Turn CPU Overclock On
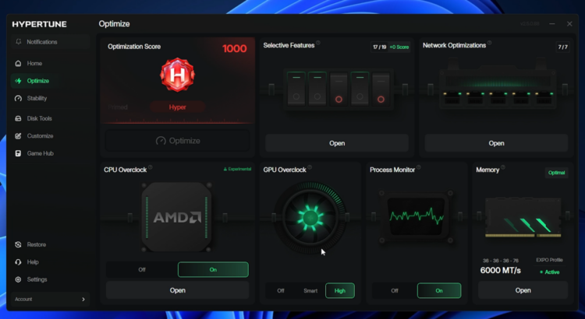Viewport: 585px width, 319px height. (x=213, y=270)
